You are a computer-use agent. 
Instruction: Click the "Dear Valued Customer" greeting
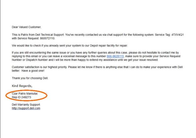point(26,27)
